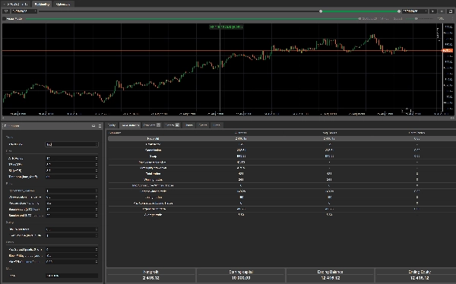Click the Ending Balance value at bottom
The height and width of the screenshot is (284, 456).
pos(330,278)
